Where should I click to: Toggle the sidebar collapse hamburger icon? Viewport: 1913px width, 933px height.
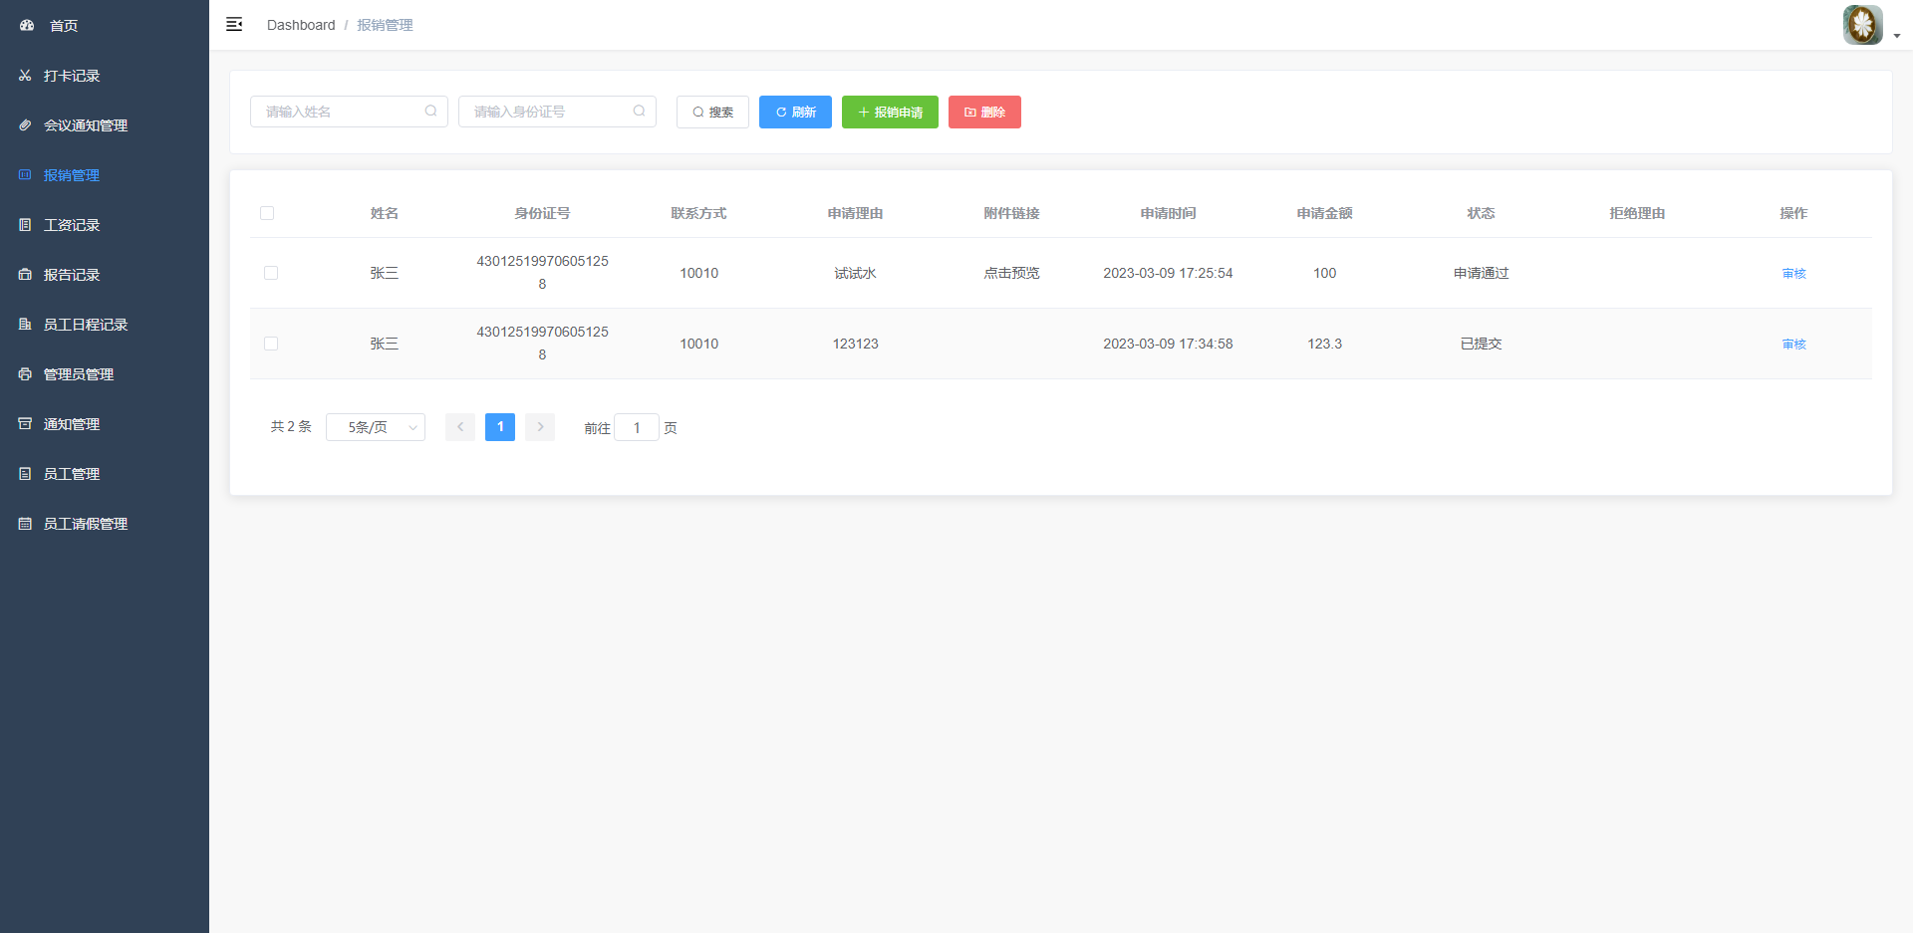234,24
